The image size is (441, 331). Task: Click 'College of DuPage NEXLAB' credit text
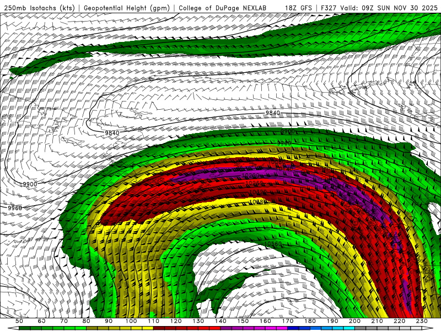[223, 8]
